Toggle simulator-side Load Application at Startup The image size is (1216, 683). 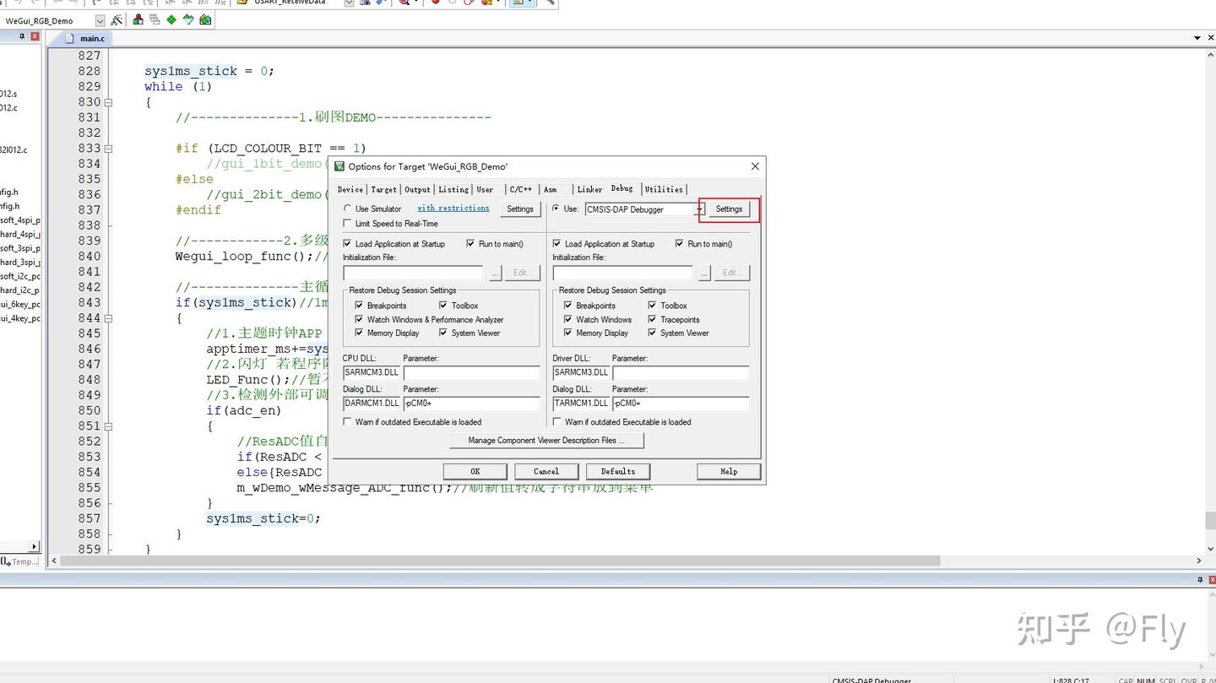pyautogui.click(x=348, y=244)
